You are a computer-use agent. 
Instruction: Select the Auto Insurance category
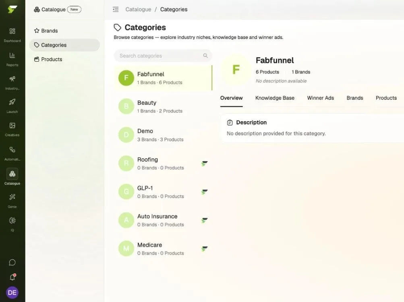163,220
